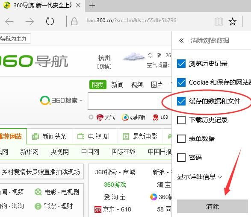Image resolution: width=251 pixels, height=217 pixels.
Task: Open the 中国网 link
Action: [90, 152]
